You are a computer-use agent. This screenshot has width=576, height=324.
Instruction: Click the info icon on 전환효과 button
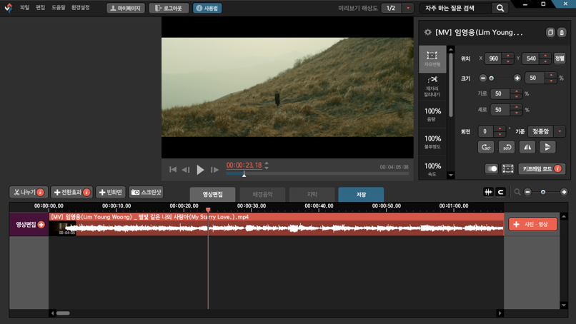click(x=86, y=192)
